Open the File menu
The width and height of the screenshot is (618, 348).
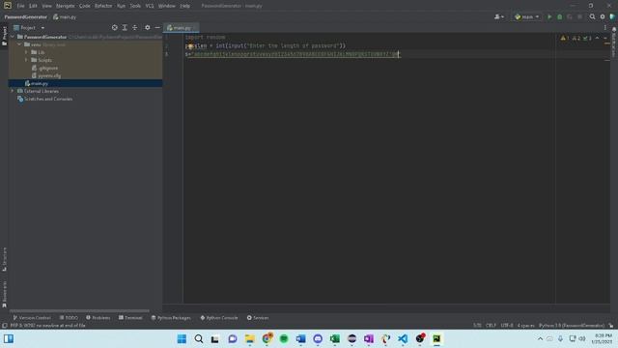[x=20, y=6]
